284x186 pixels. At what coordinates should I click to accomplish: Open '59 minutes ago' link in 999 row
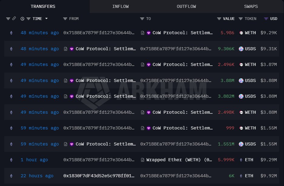40,128
